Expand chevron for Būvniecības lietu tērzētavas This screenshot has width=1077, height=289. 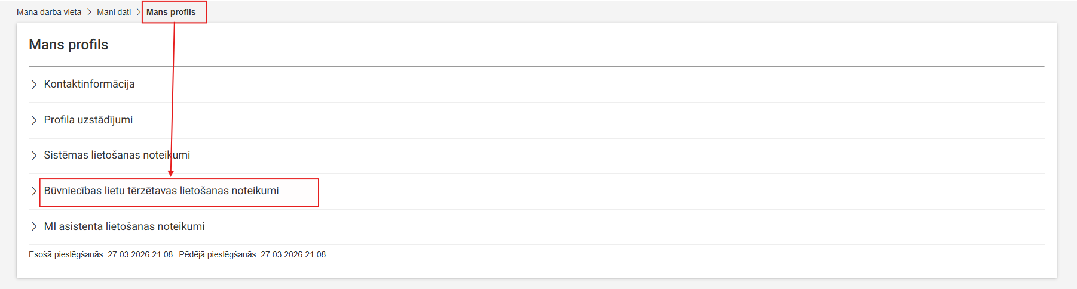click(x=34, y=191)
